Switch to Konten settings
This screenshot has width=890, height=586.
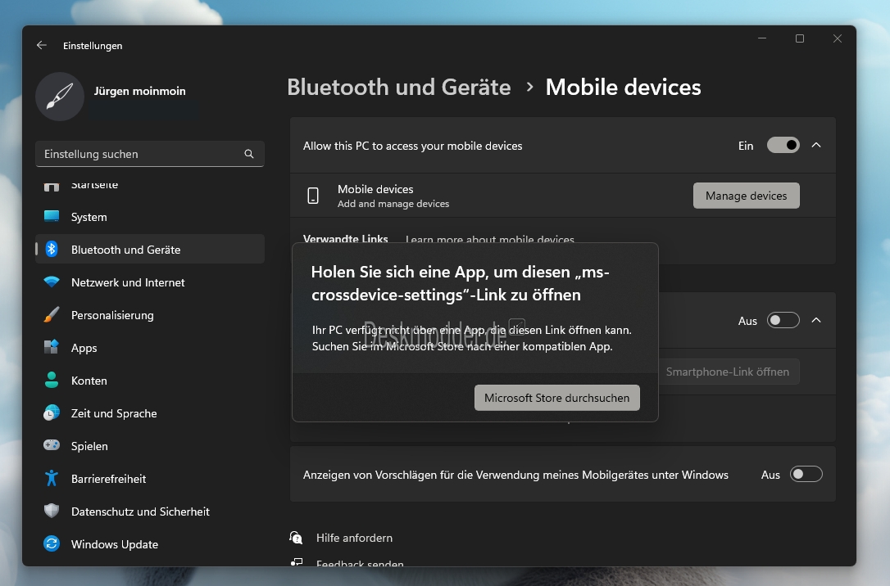point(150,381)
